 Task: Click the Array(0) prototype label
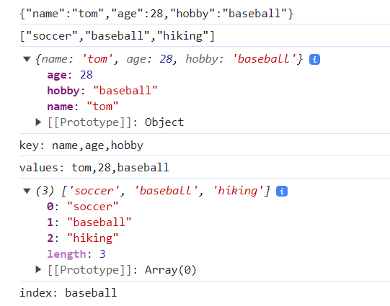(171, 270)
